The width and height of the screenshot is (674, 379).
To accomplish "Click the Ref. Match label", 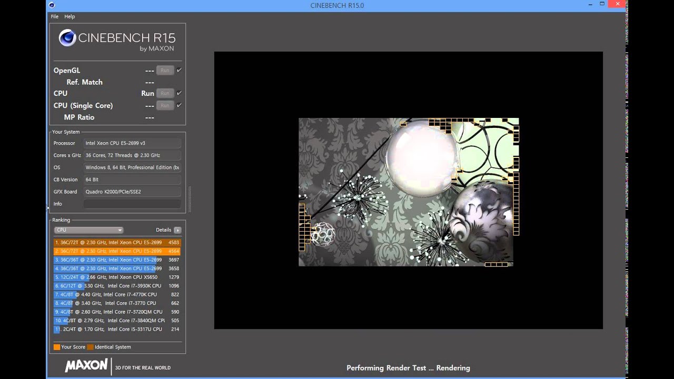I will [x=84, y=82].
